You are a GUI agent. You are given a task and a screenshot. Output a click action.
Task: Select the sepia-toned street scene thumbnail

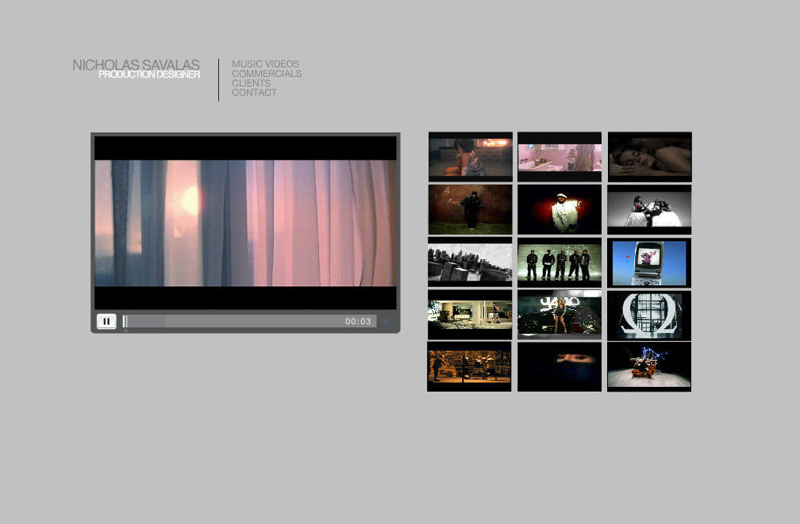tap(470, 367)
